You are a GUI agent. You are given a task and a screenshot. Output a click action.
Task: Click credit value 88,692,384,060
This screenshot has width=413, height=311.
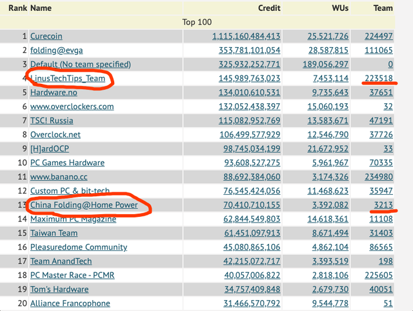pyautogui.click(x=252, y=177)
